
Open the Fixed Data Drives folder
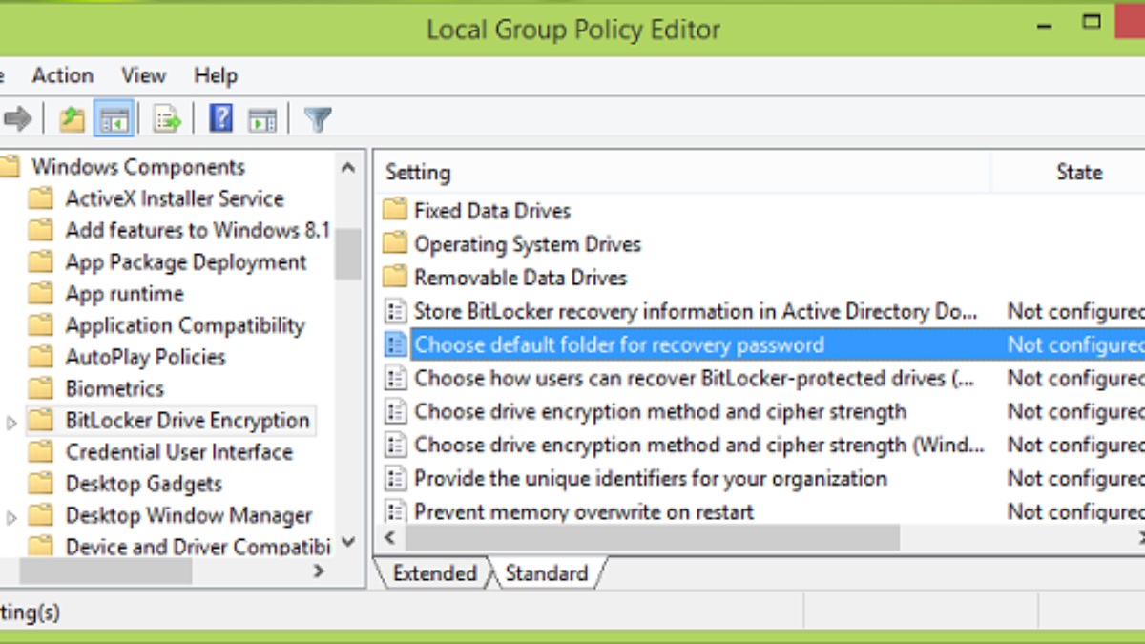click(x=491, y=210)
